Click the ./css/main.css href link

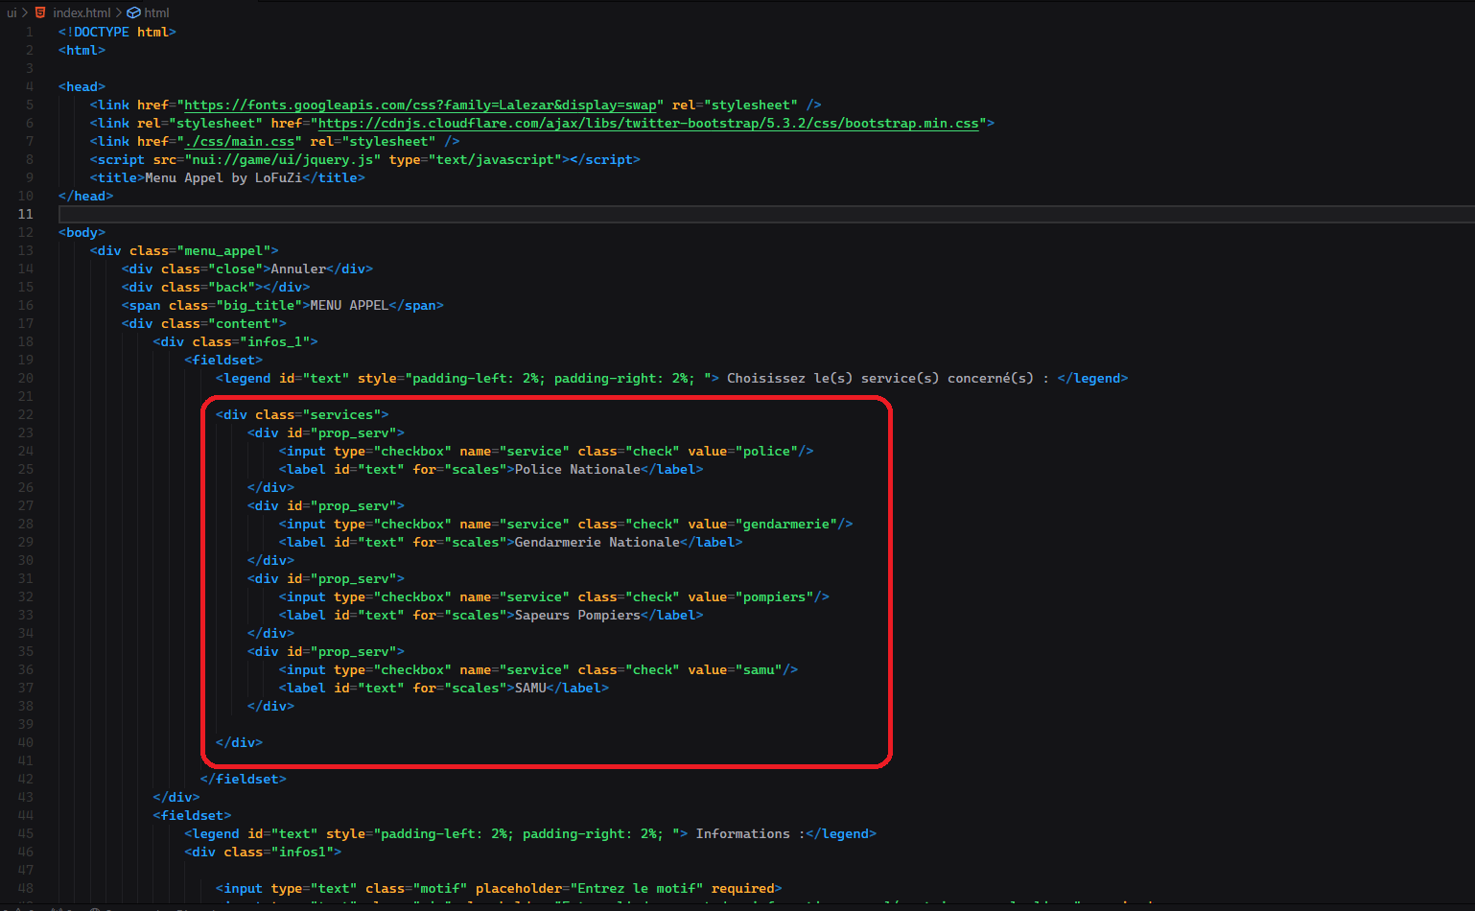pyautogui.click(x=240, y=142)
